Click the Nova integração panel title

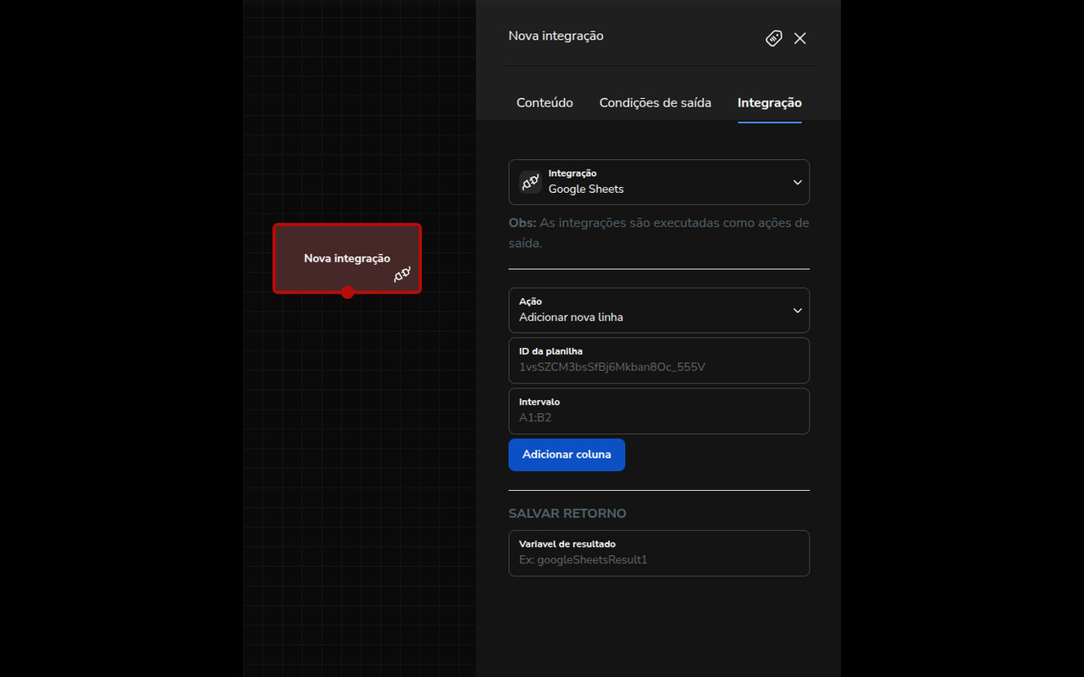coord(556,36)
